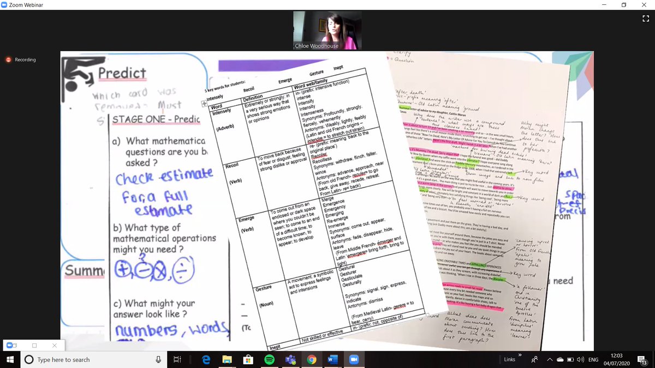Select Chloe Woodhouse speaker video thumbnail
This screenshot has width=655, height=368.
click(327, 30)
